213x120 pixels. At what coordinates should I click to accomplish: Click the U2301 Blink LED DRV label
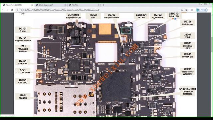point(188,46)
